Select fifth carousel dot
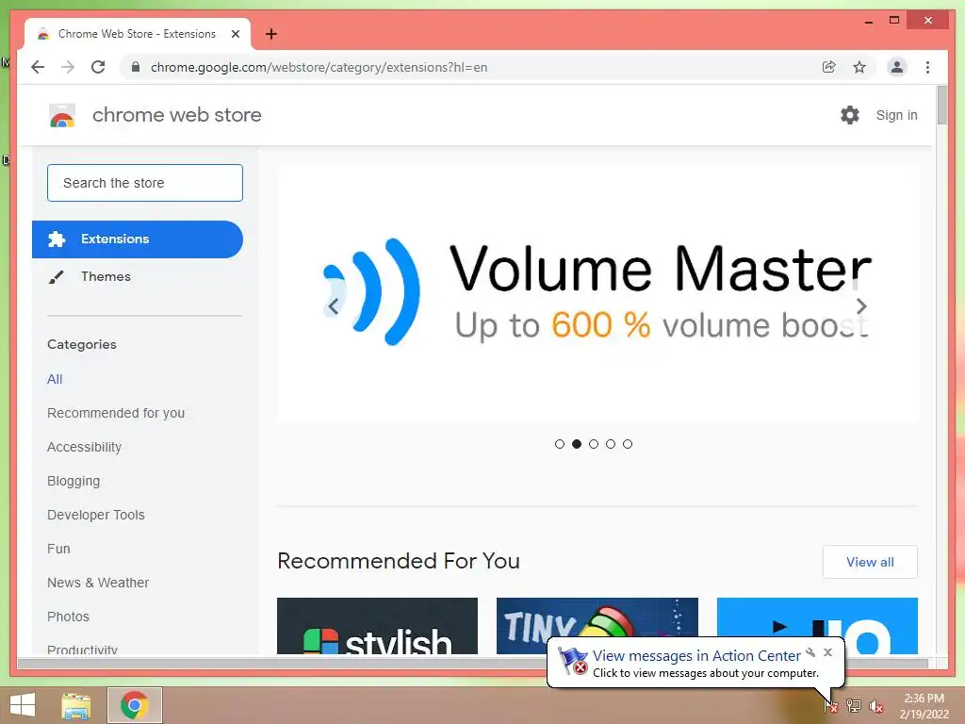965x724 pixels. tap(627, 444)
